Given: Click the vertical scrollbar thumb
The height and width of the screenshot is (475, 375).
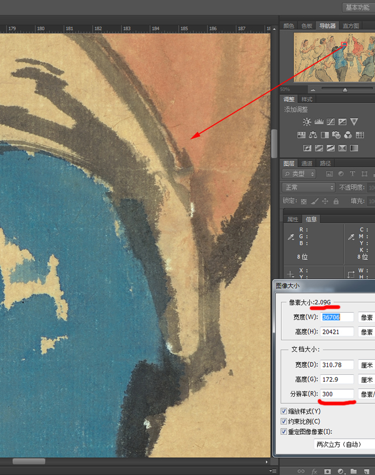Looking at the screenshot, I should click(274, 144).
